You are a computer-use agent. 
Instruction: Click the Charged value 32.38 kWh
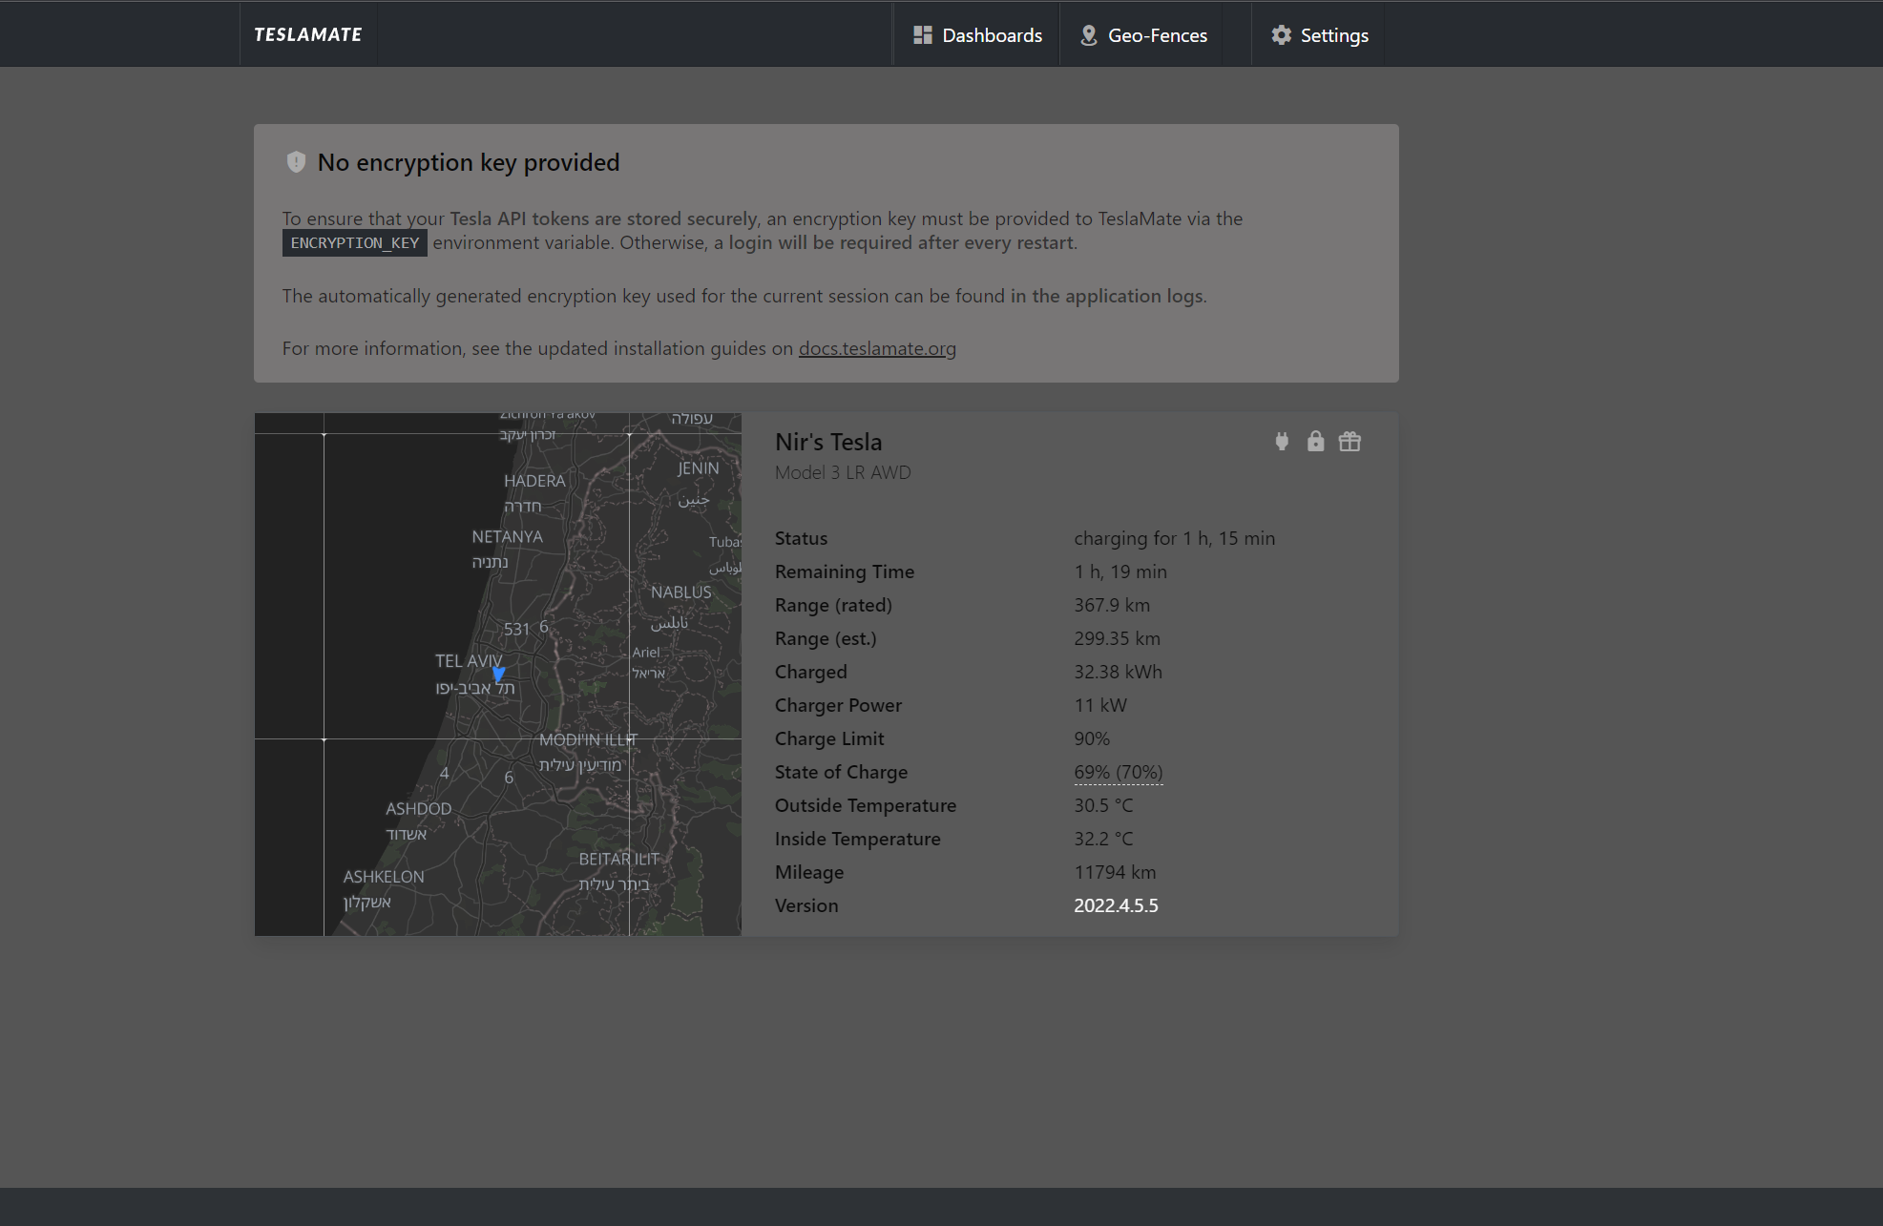1118,672
